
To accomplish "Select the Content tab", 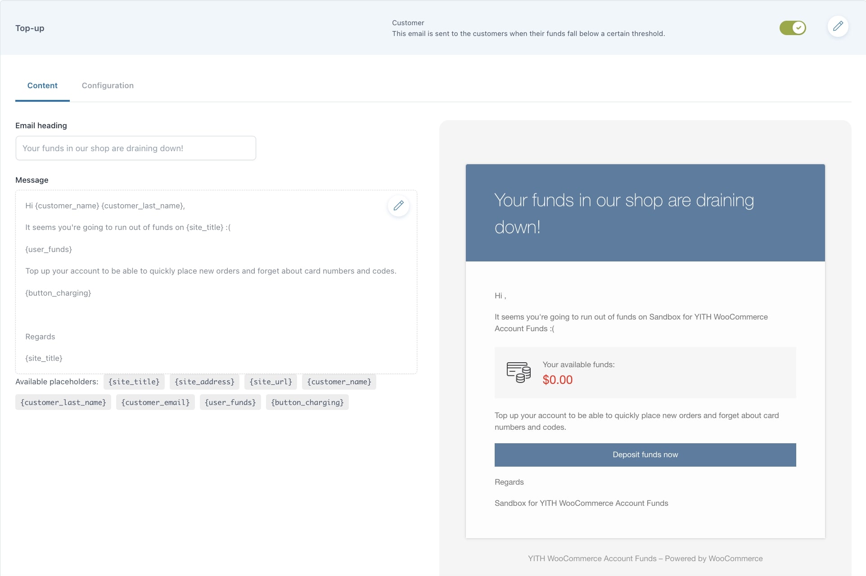I will click(x=42, y=85).
